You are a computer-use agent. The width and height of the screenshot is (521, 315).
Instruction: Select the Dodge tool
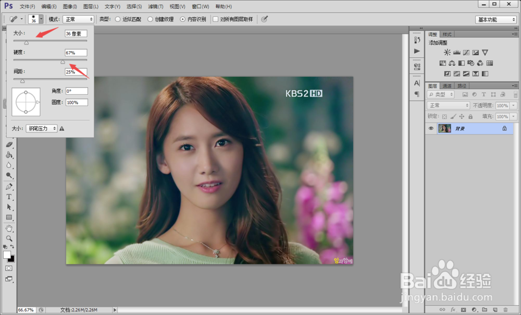[x=9, y=175]
